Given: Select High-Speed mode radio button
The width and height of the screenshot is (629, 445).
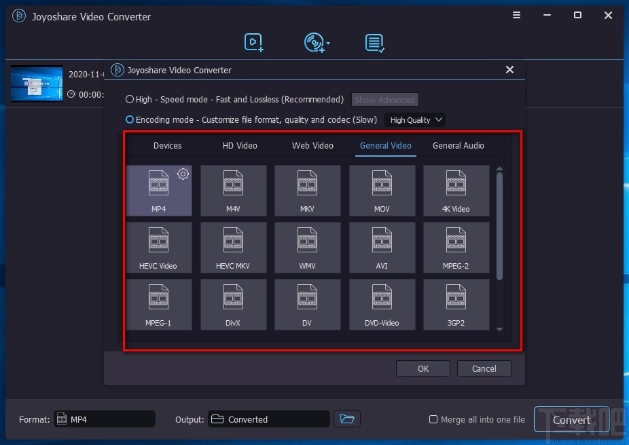Looking at the screenshot, I should (130, 99).
